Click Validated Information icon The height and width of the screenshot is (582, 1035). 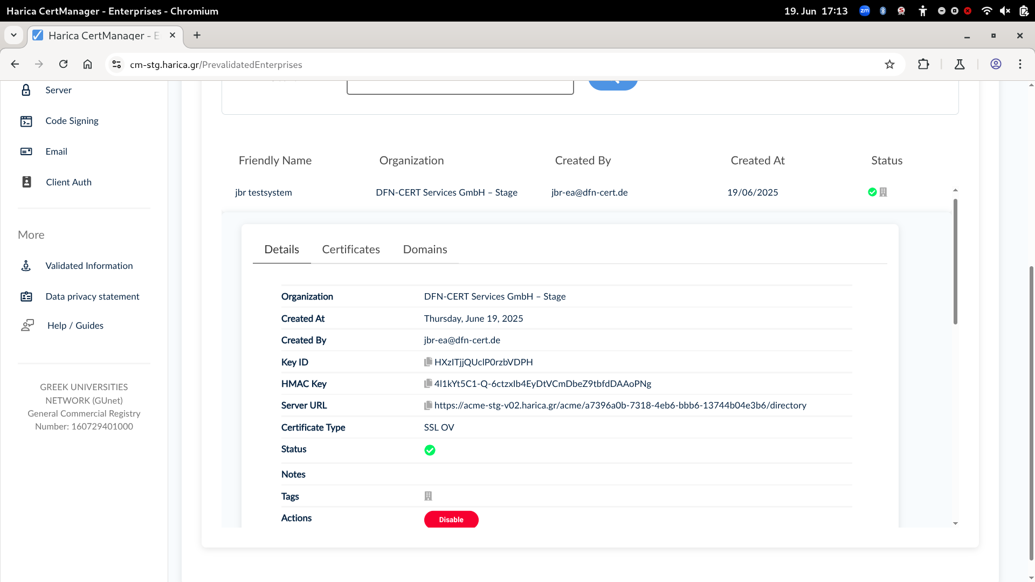coord(26,266)
